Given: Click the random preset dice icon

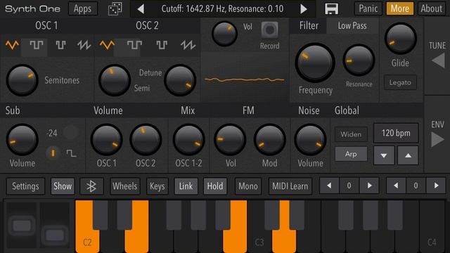Looking at the screenshot, I should tap(115, 8).
